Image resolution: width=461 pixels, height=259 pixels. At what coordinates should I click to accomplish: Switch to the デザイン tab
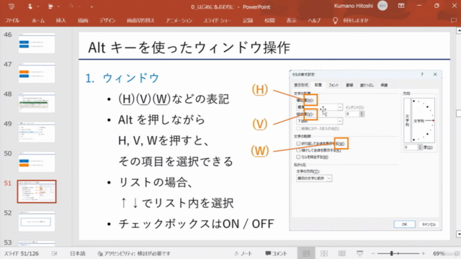[107, 20]
